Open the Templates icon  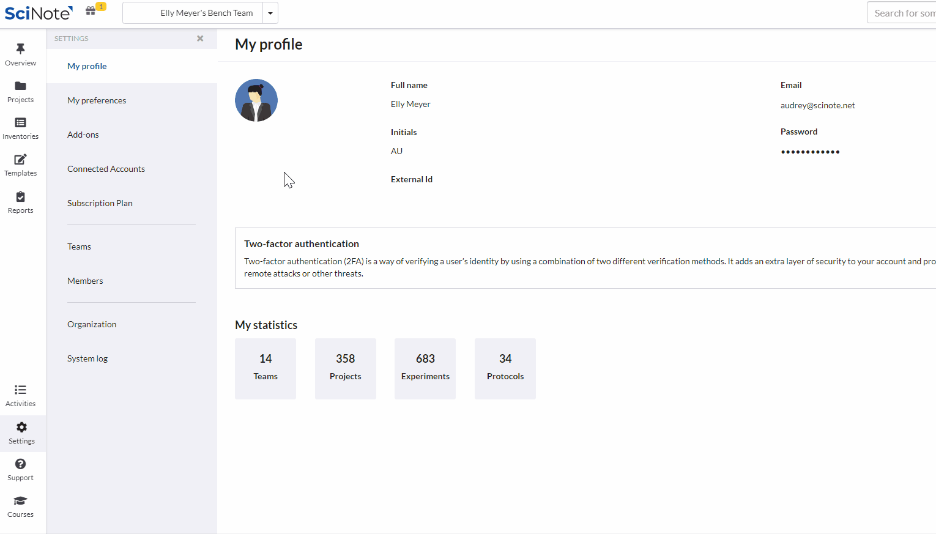[x=21, y=160]
